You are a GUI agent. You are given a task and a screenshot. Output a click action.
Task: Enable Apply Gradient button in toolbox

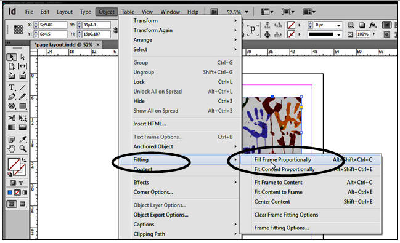coord(25,193)
